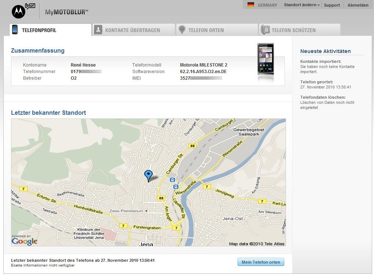Viewport: 374px width, 276px height.
Task: Click the lower train station icon on map
Action: tap(176, 187)
